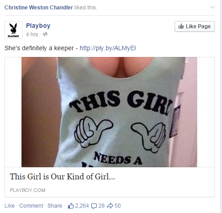222x213 pixels.
Task: Open article titled This Girl is Our Kind
Action: [62, 177]
